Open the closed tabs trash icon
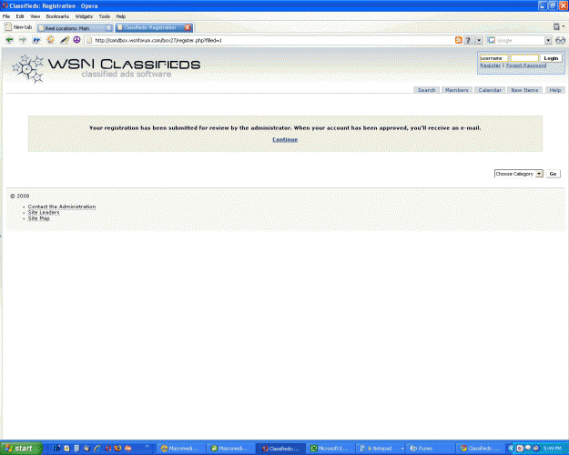The height and width of the screenshot is (455, 569). [558, 27]
